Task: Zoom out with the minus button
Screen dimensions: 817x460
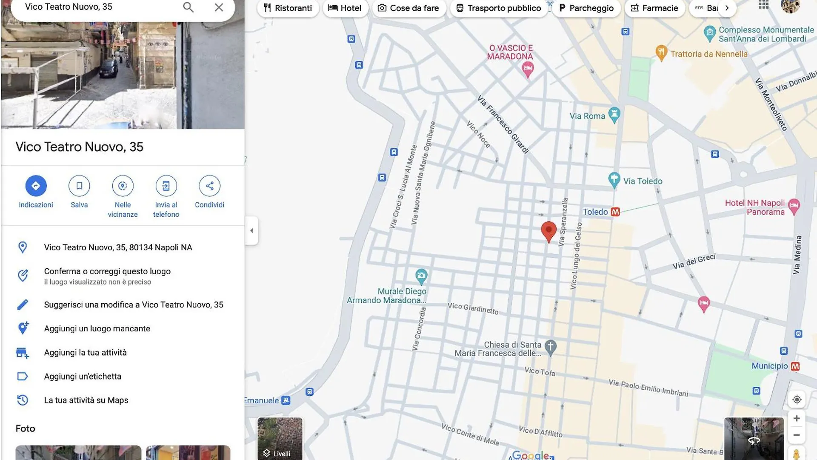Action: tap(797, 435)
